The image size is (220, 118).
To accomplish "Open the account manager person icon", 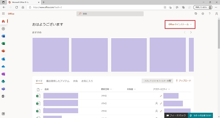I will click(216, 14).
